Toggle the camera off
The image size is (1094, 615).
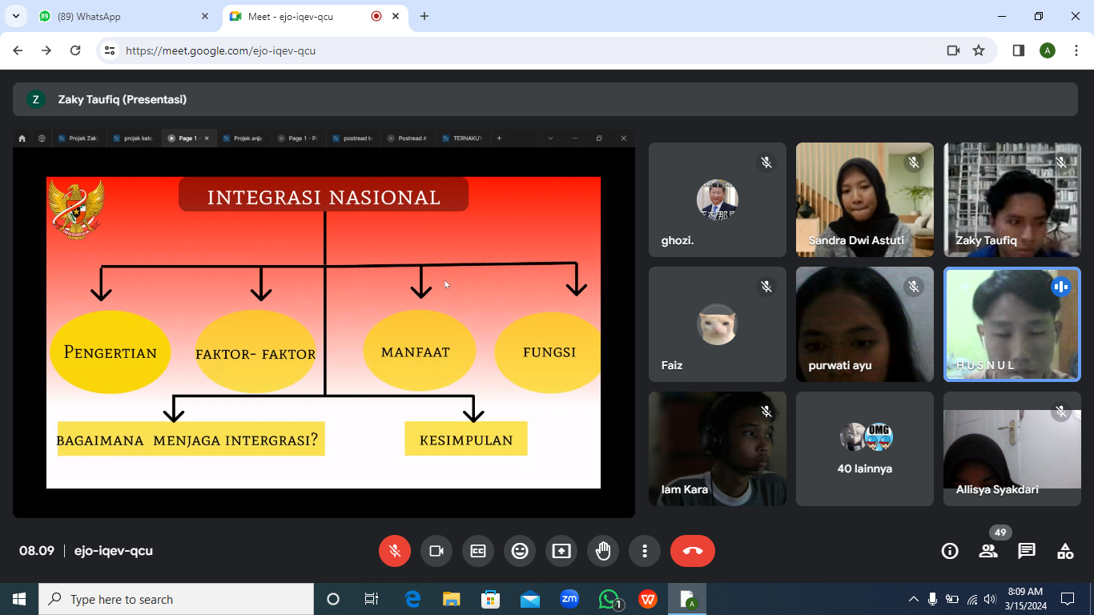[436, 551]
